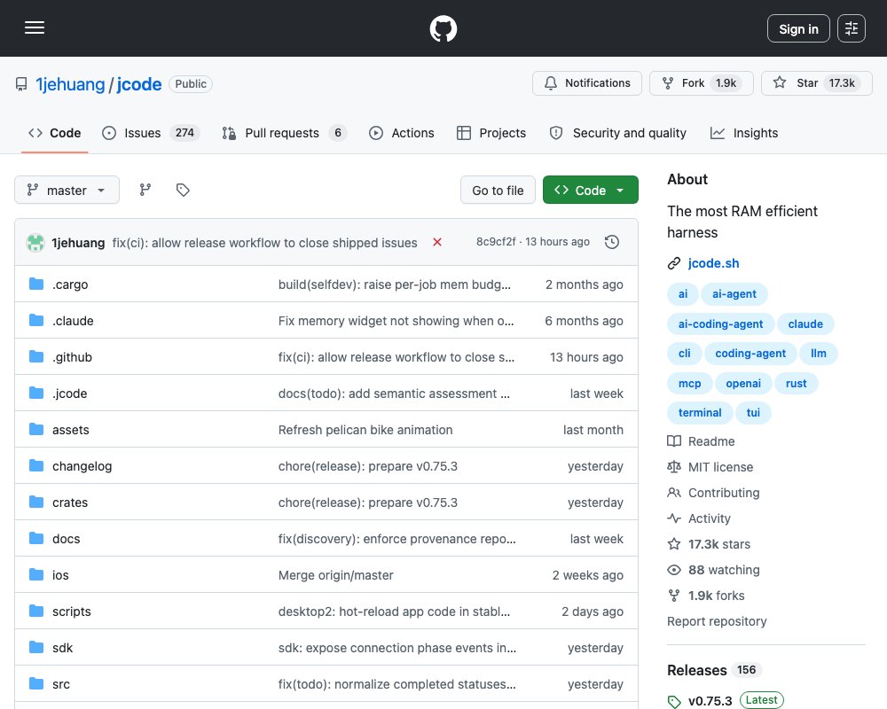This screenshot has height=709, width=887.
Task: Open the Issues tab
Action: [151, 133]
